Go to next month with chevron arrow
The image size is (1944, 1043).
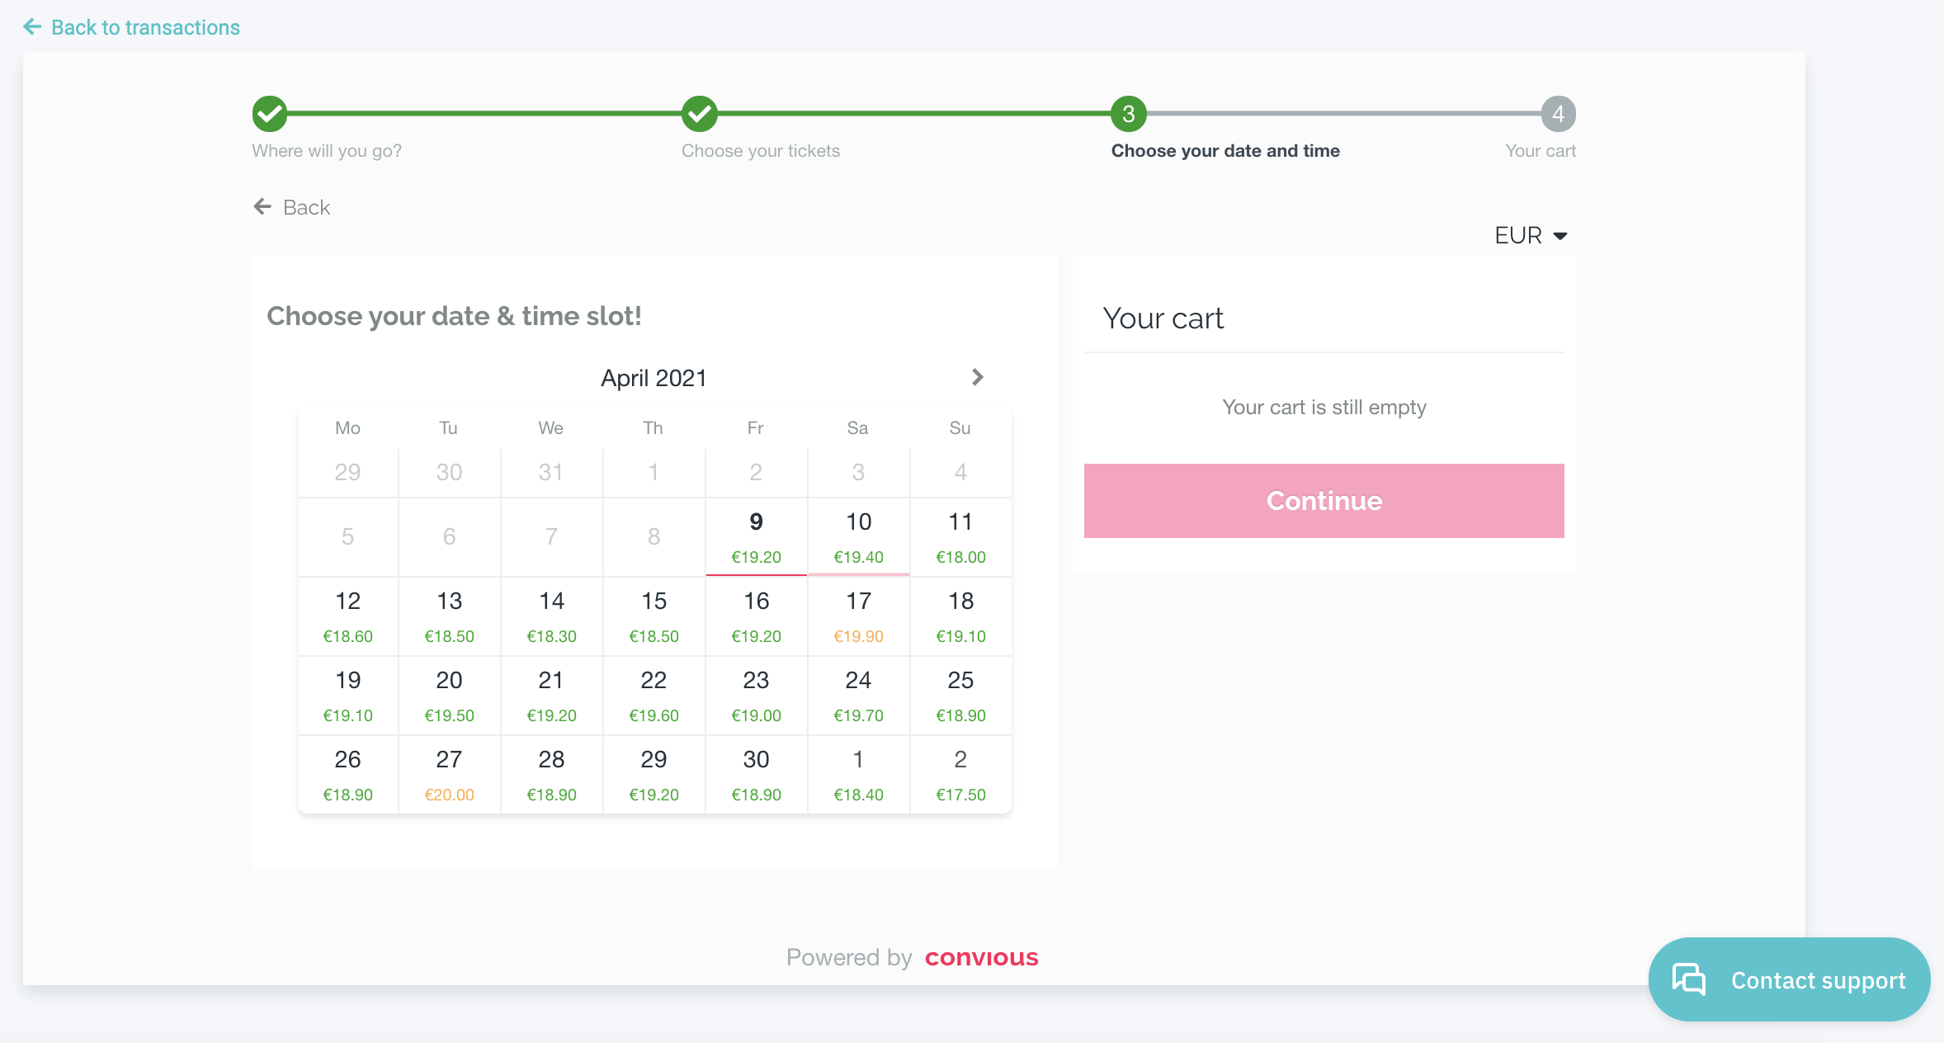[978, 377]
